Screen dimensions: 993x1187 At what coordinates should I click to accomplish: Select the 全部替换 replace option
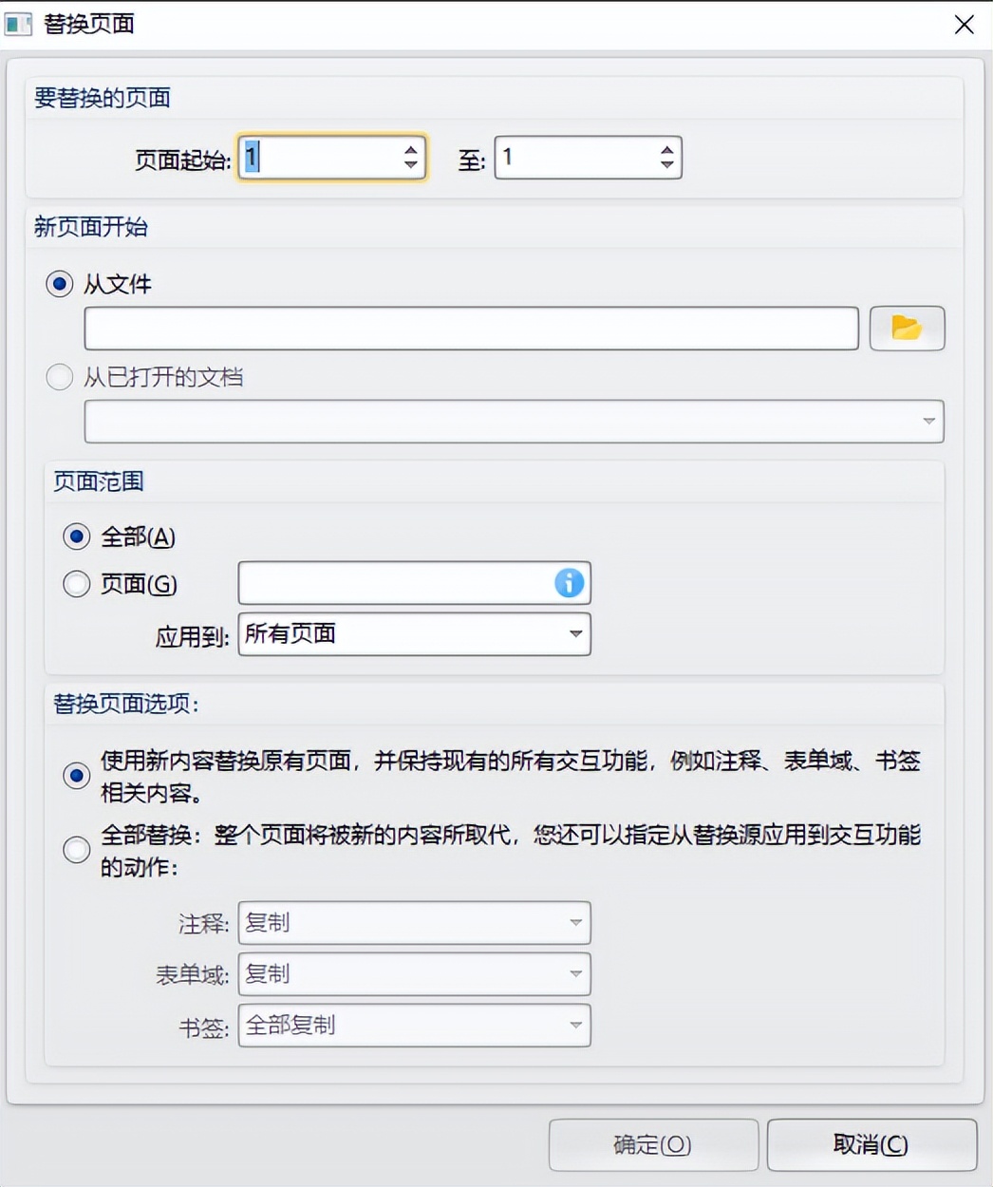pyautogui.click(x=76, y=850)
